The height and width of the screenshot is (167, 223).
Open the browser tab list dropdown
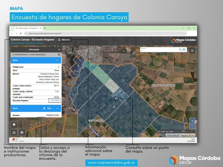tap(12, 28)
